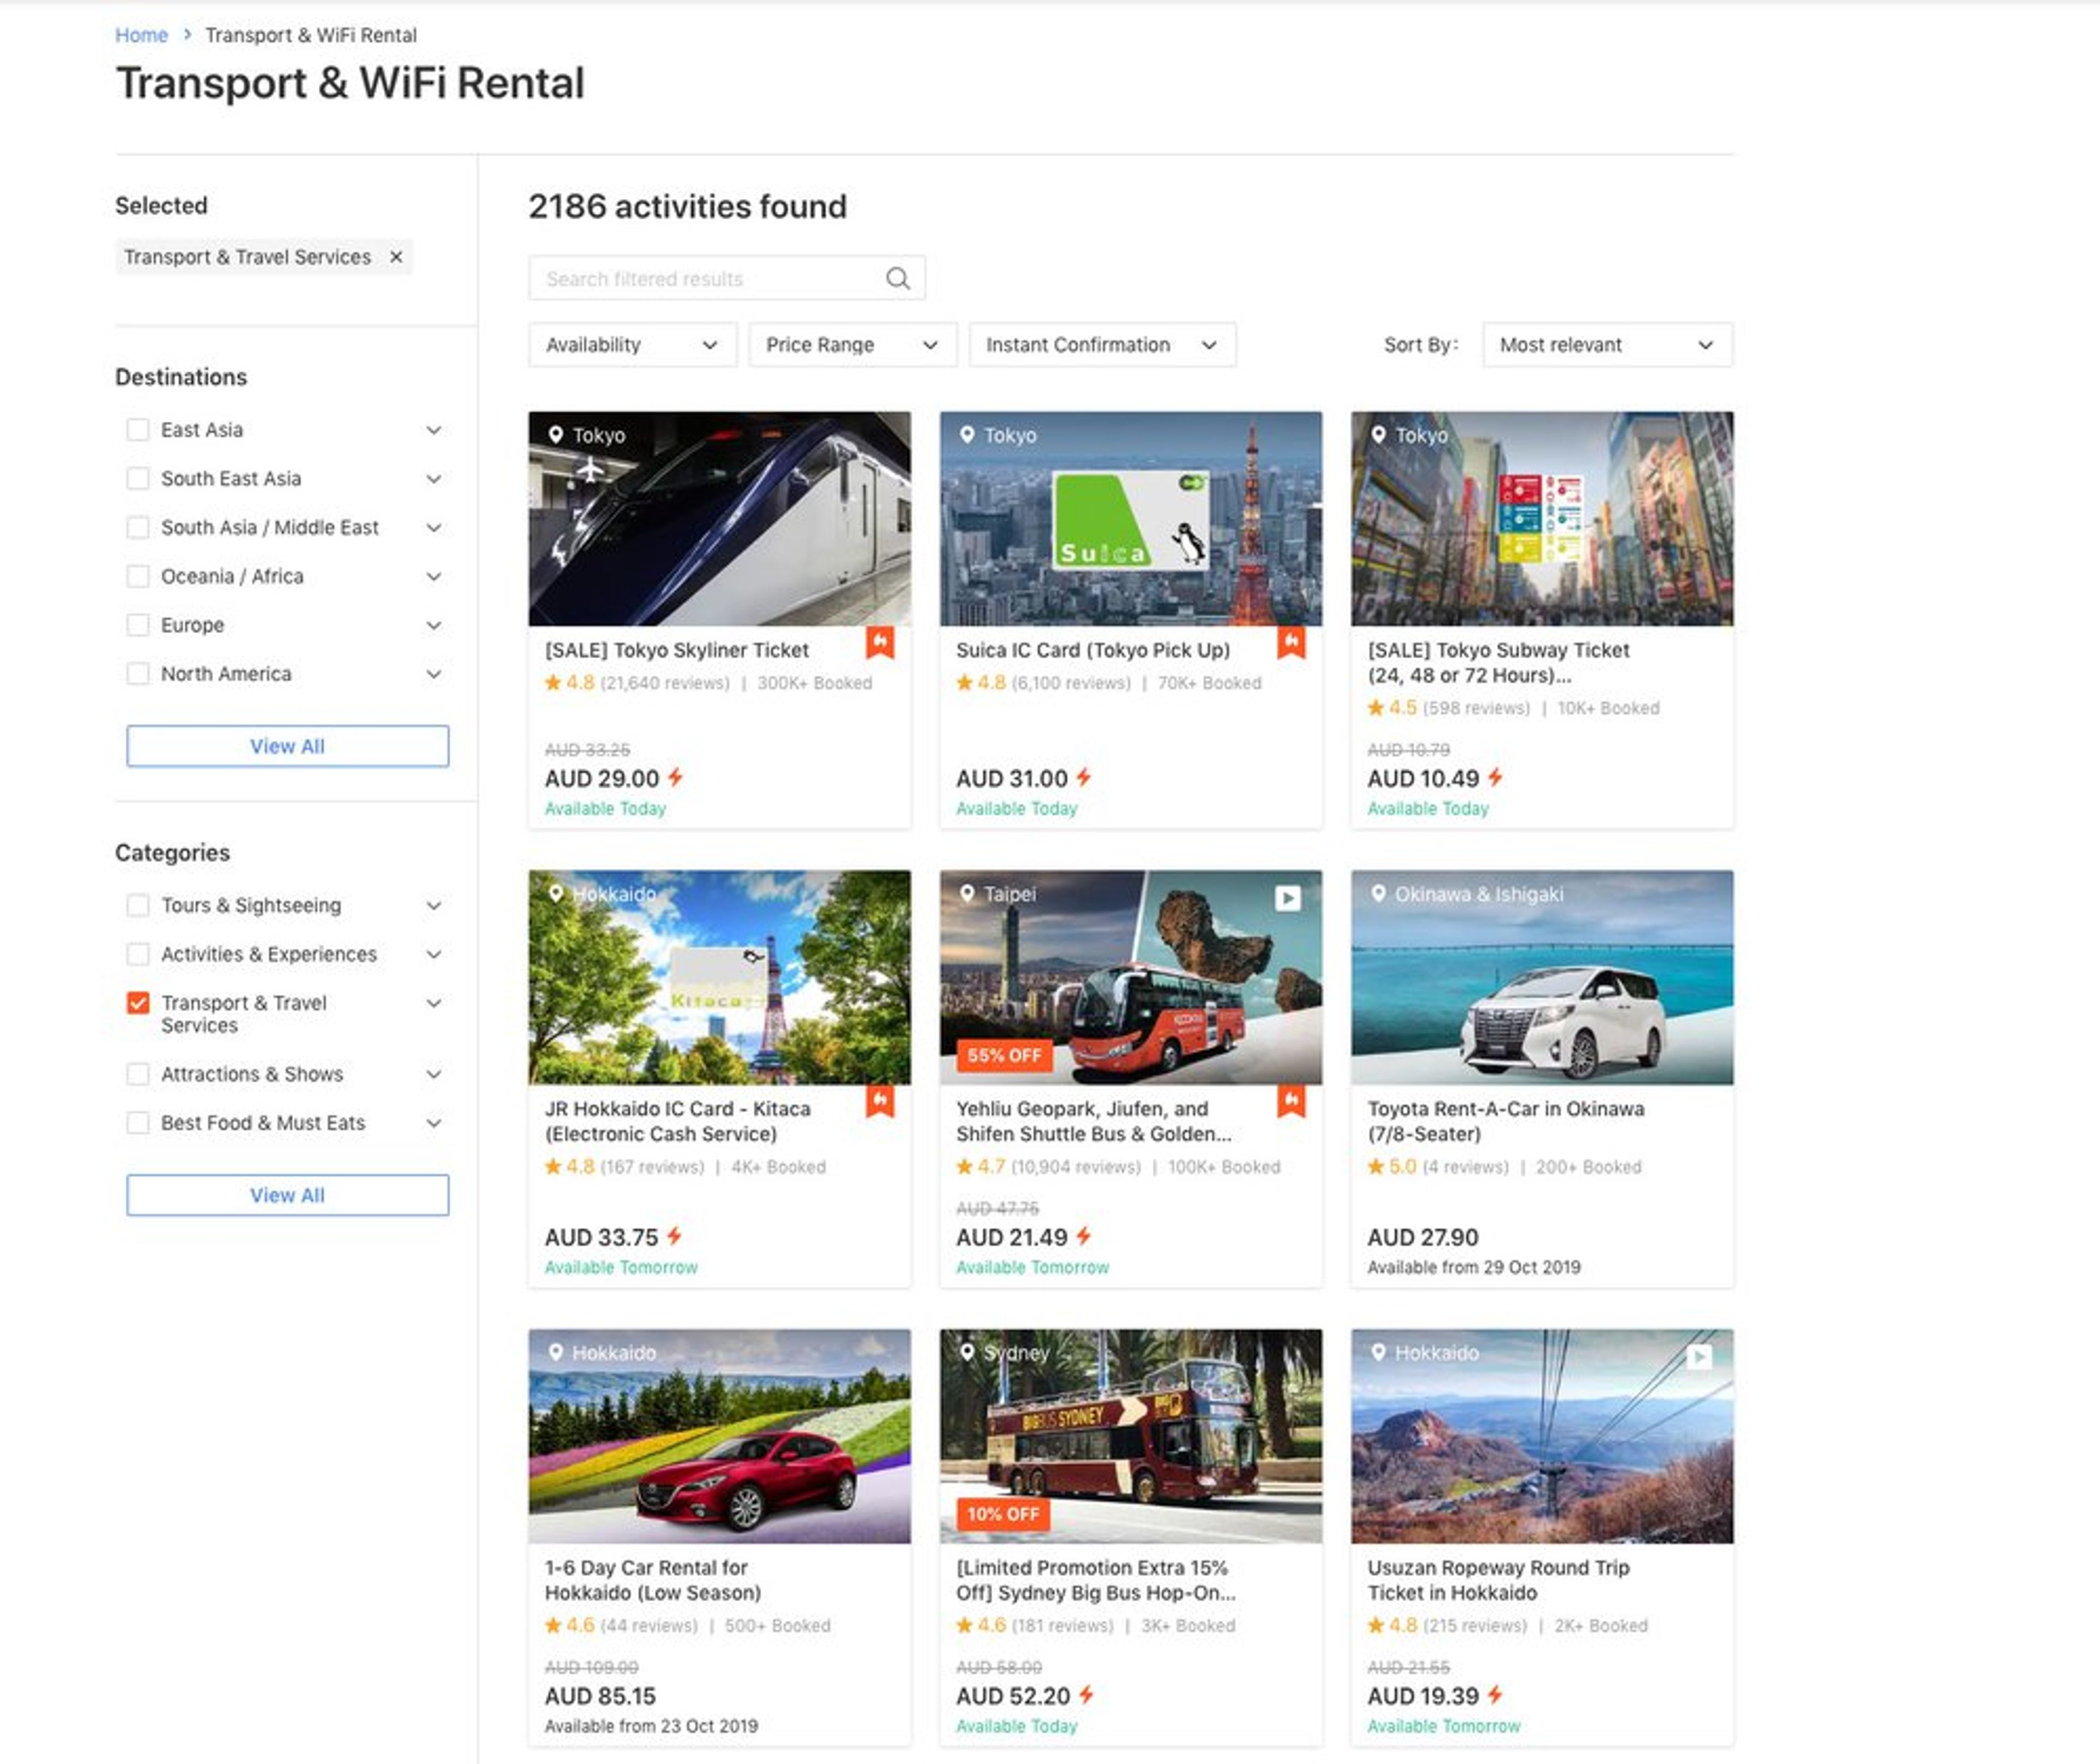This screenshot has height=1764, width=2100.
Task: Remove the Transport & Travel Services filter
Action: coord(396,257)
